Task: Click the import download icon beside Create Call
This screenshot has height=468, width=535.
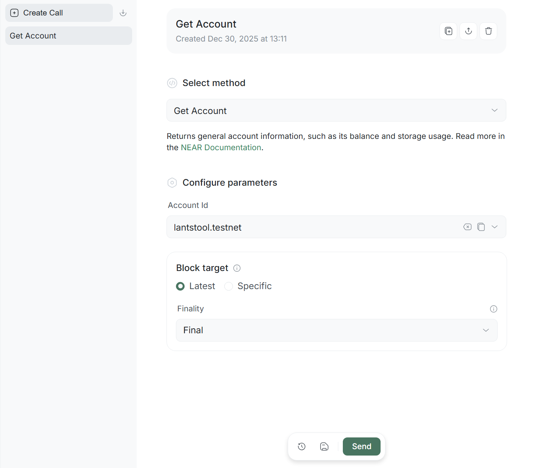Action: tap(123, 13)
